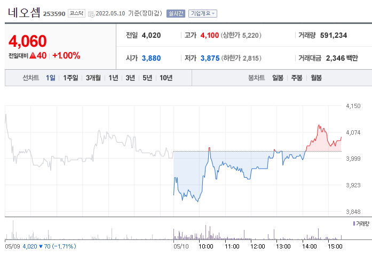Click the 선차트 label

(30, 78)
